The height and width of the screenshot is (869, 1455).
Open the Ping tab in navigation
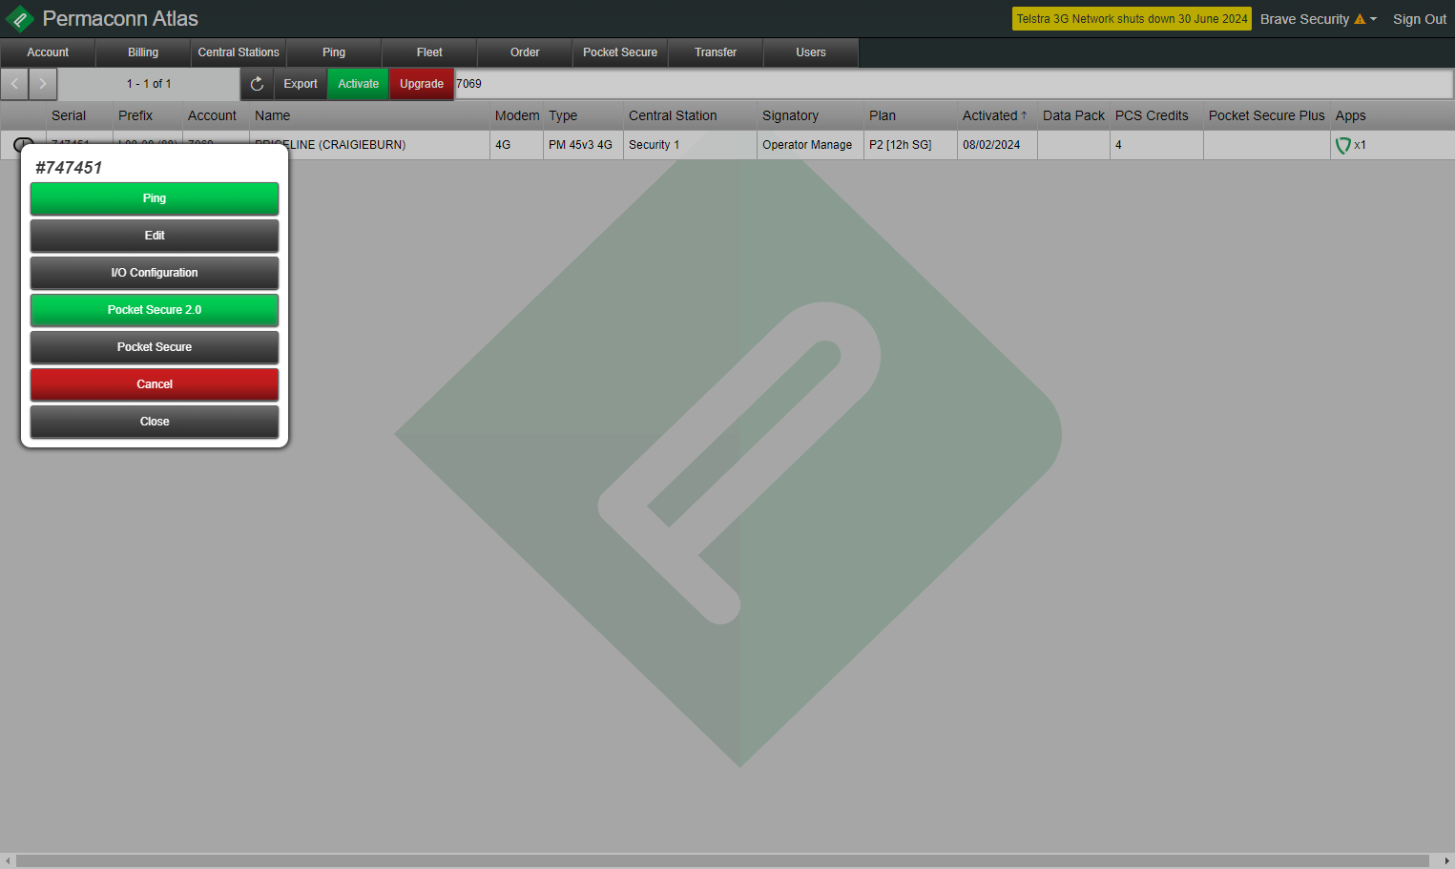(334, 52)
